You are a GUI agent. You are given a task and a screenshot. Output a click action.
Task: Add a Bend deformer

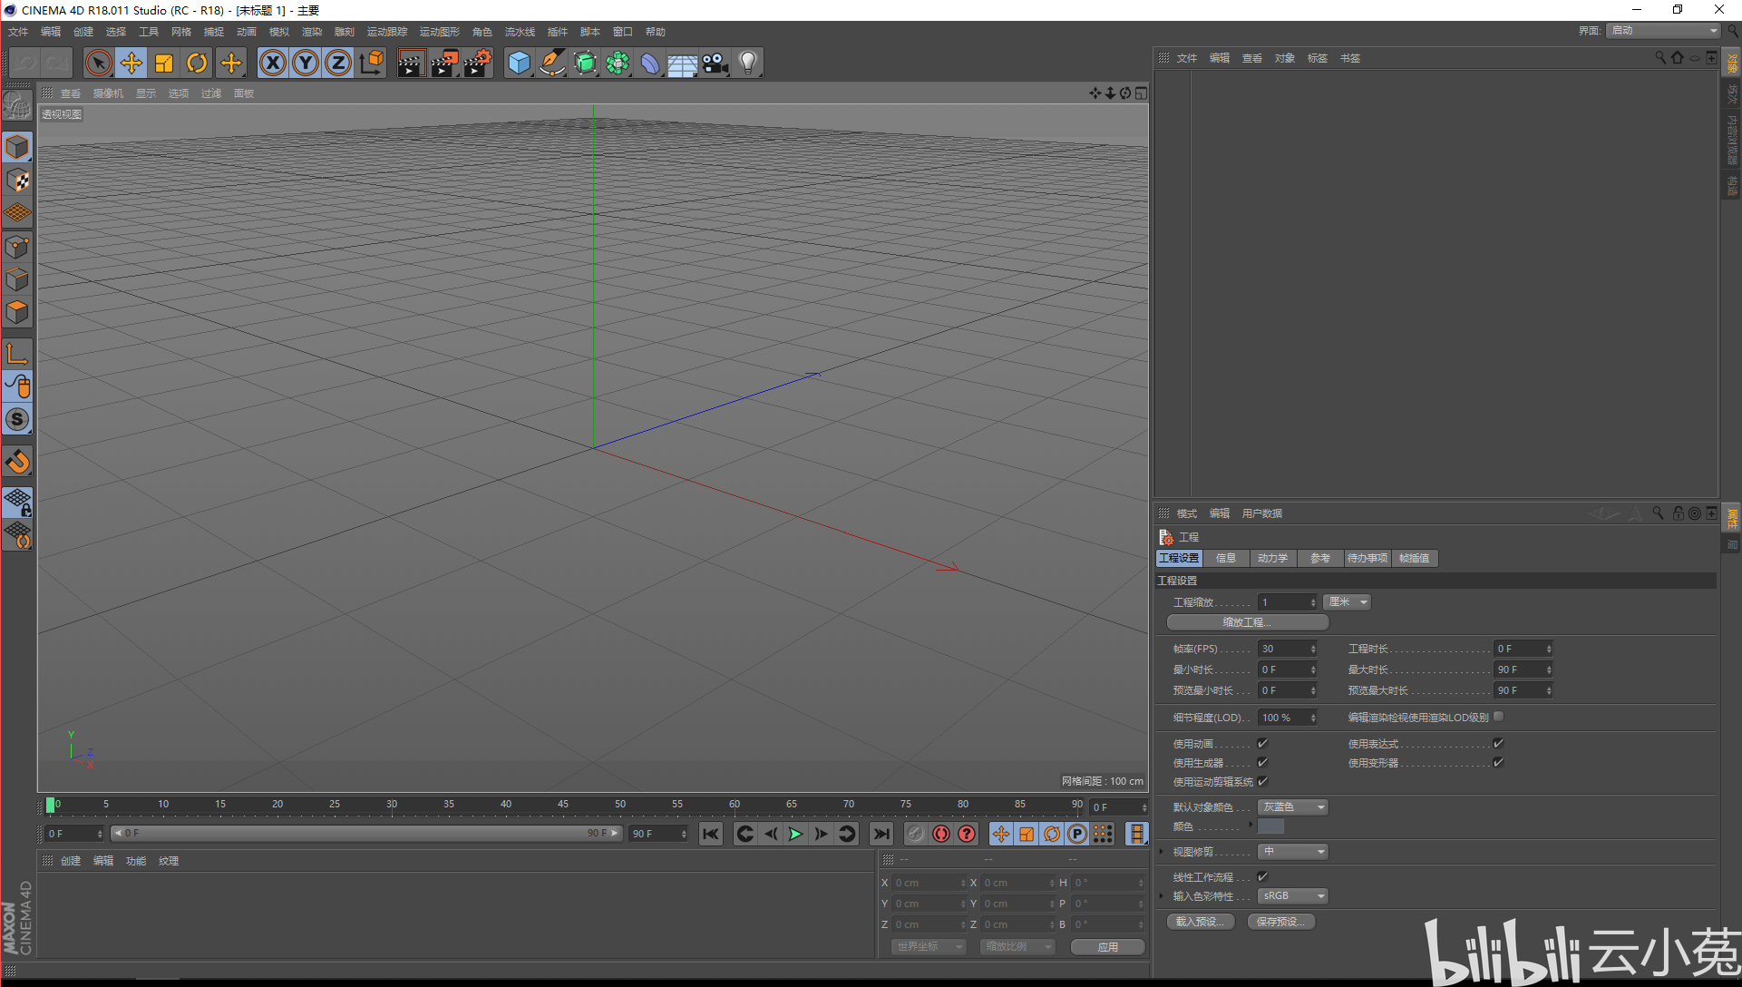click(650, 63)
